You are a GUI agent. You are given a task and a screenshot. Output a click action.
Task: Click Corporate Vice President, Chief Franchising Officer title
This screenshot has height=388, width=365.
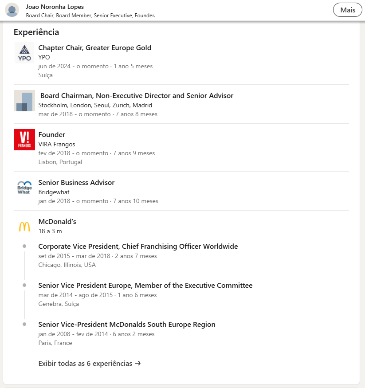(138, 247)
